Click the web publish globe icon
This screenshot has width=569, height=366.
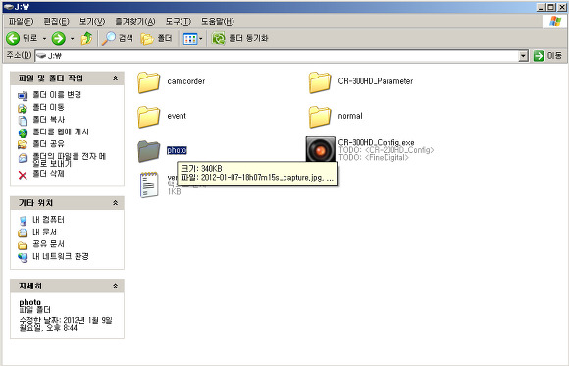pos(23,133)
